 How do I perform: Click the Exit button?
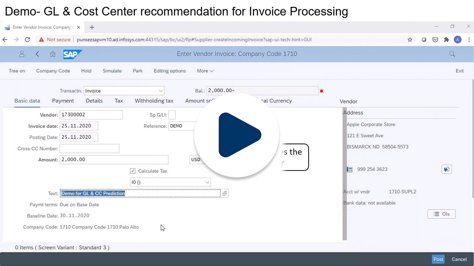click(x=460, y=71)
